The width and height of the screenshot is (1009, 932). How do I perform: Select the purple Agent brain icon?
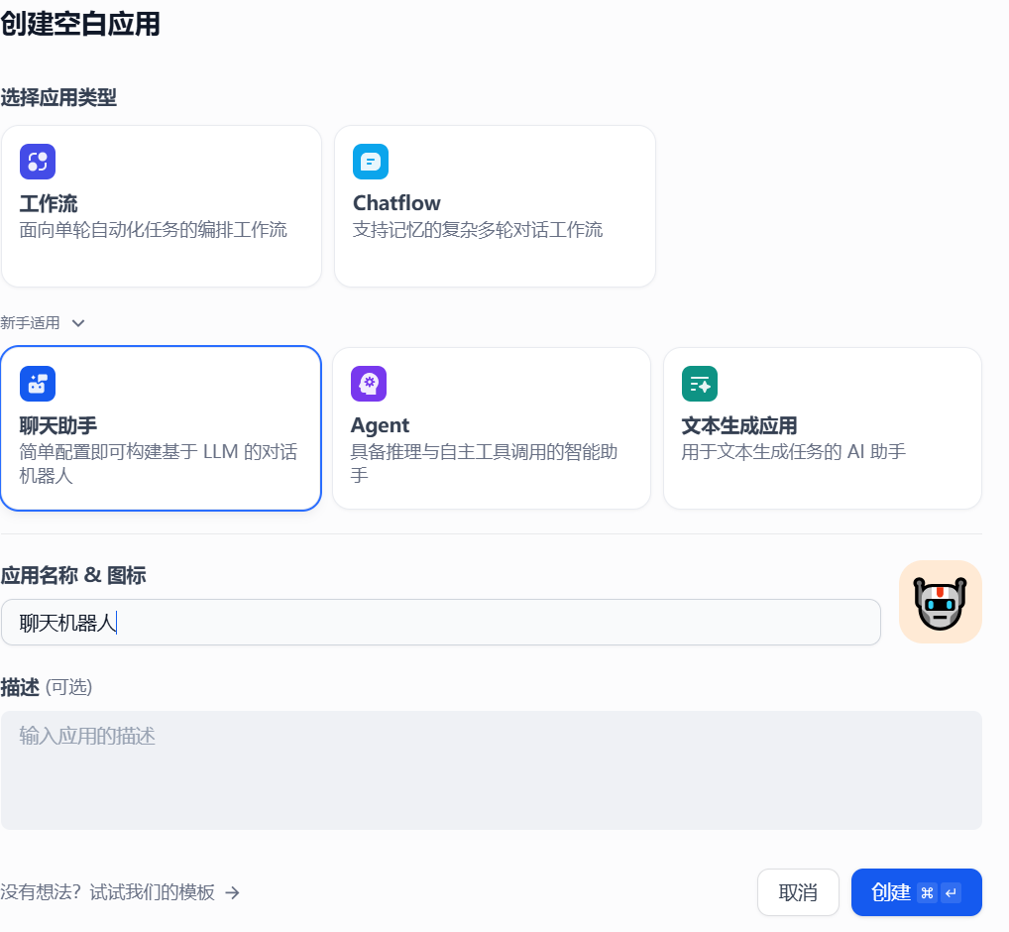[x=368, y=384]
